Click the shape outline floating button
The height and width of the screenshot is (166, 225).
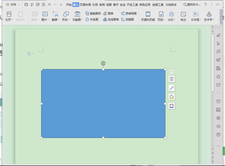[171, 106]
